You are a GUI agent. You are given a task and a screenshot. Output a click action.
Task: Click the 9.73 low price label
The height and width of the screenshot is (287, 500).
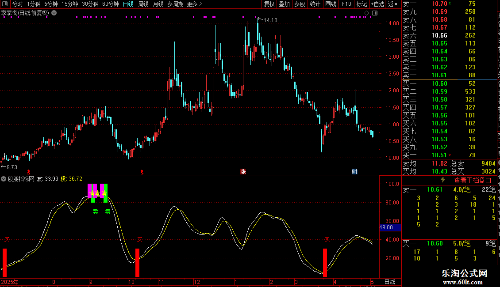pos(12,167)
